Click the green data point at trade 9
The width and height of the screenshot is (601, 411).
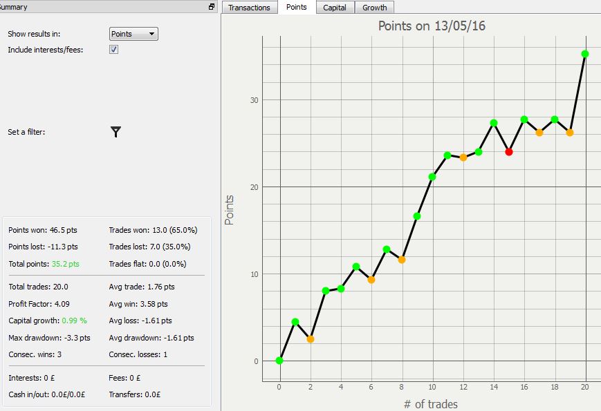[x=417, y=216]
